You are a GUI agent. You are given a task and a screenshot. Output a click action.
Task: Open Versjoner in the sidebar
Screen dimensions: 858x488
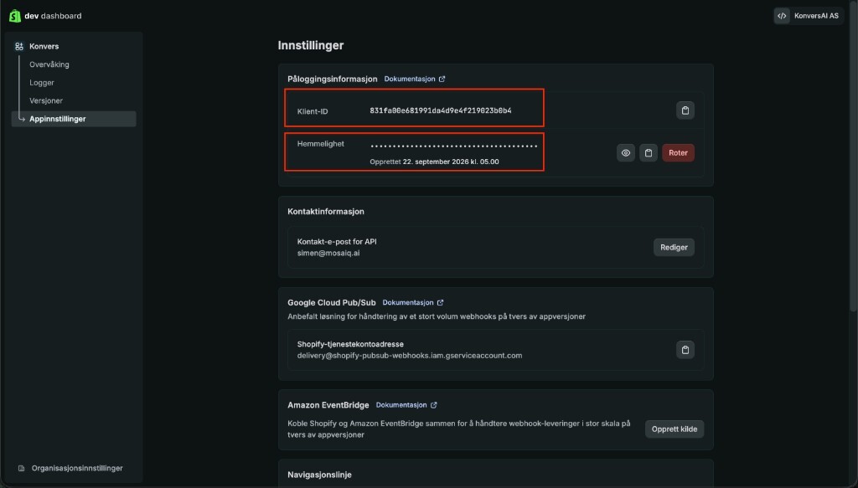click(x=46, y=100)
